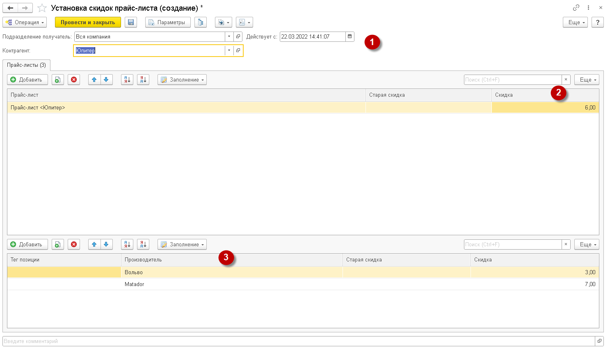Open the Параметры button

tap(168, 22)
